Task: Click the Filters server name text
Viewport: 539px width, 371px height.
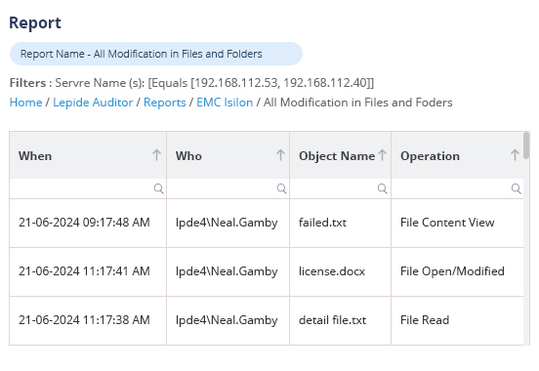Action: (x=191, y=83)
